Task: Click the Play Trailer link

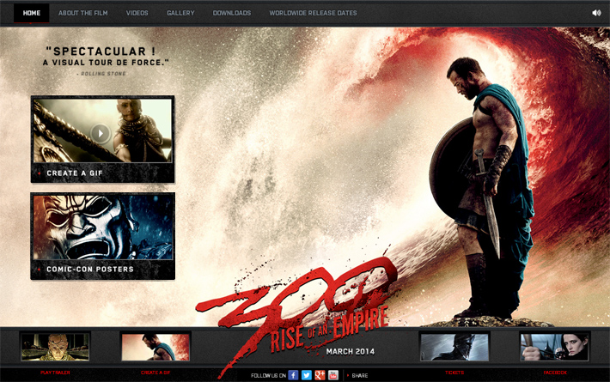Action: click(x=55, y=373)
